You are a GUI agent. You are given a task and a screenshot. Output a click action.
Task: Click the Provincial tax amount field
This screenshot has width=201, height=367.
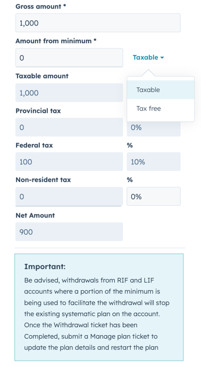(x=69, y=127)
